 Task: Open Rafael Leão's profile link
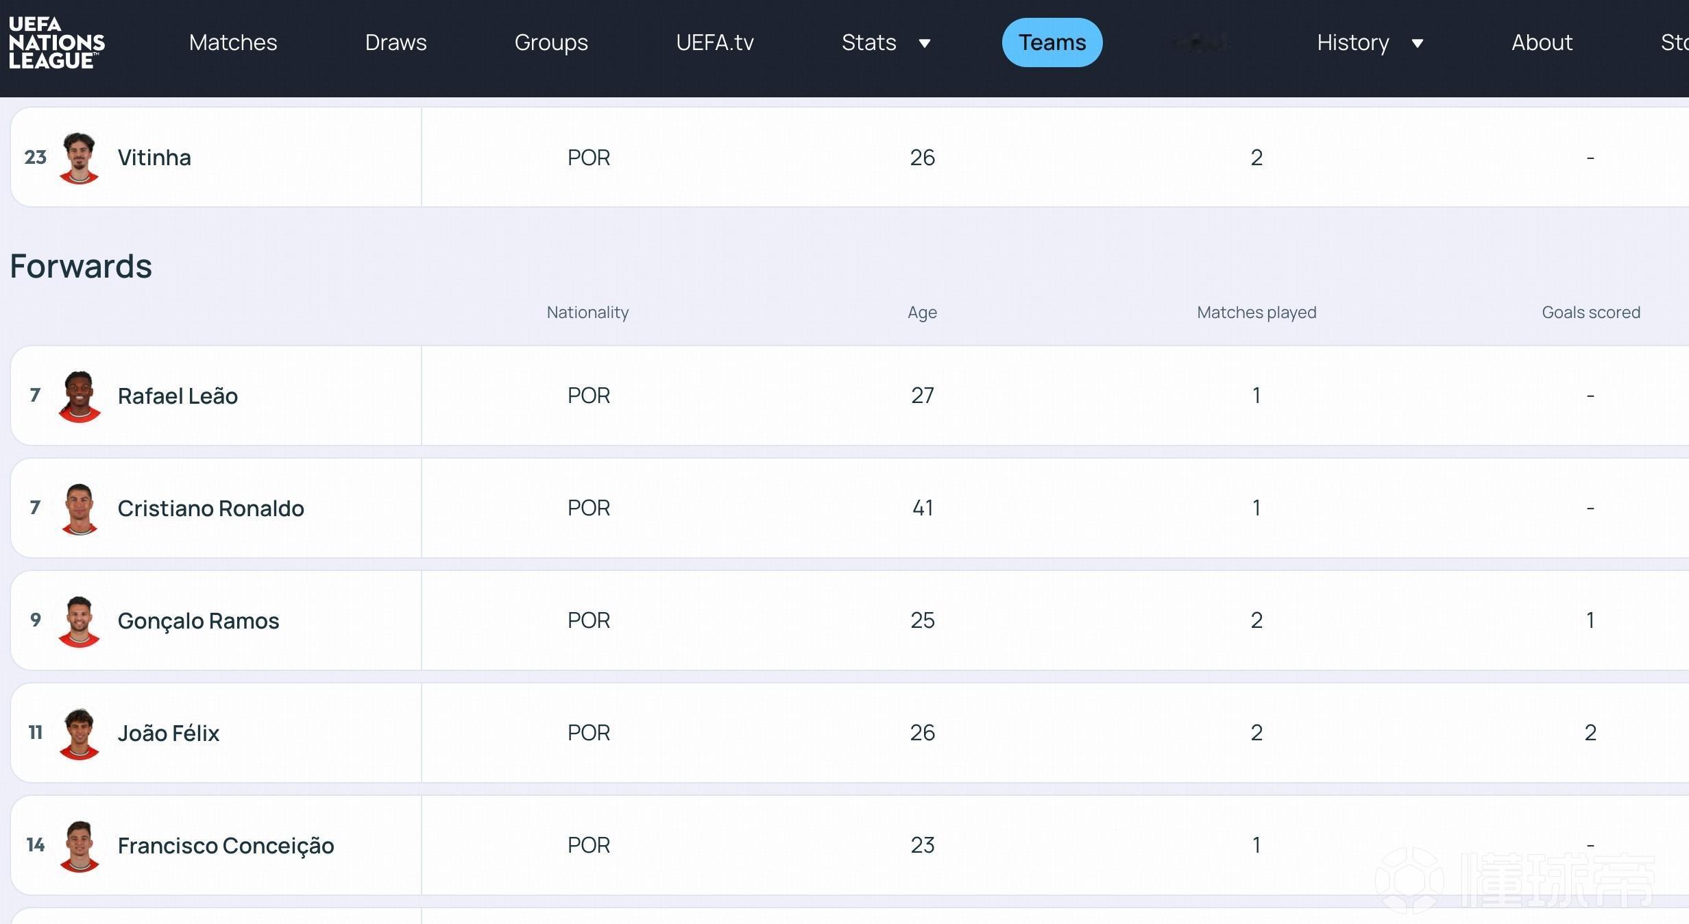click(178, 396)
